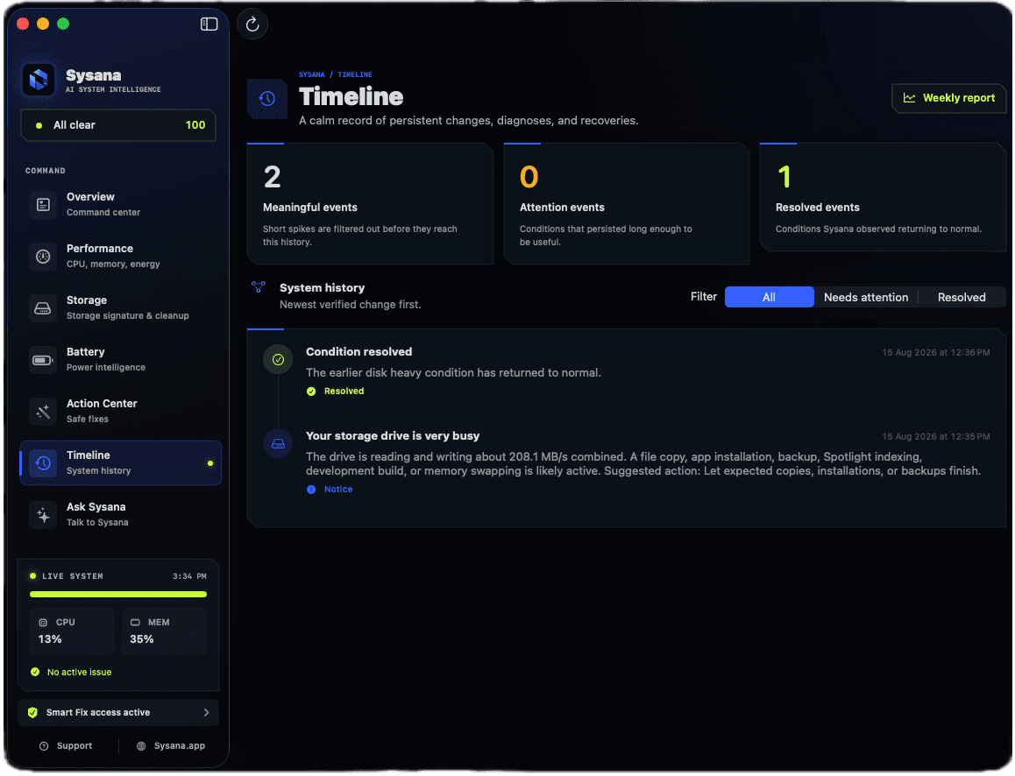This screenshot has width=1015, height=776.
Task: Click the Attention events card
Action: (627, 204)
